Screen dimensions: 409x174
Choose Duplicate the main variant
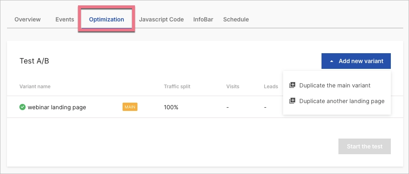(x=335, y=85)
